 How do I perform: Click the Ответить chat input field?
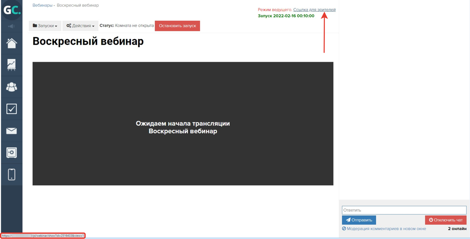404,210
